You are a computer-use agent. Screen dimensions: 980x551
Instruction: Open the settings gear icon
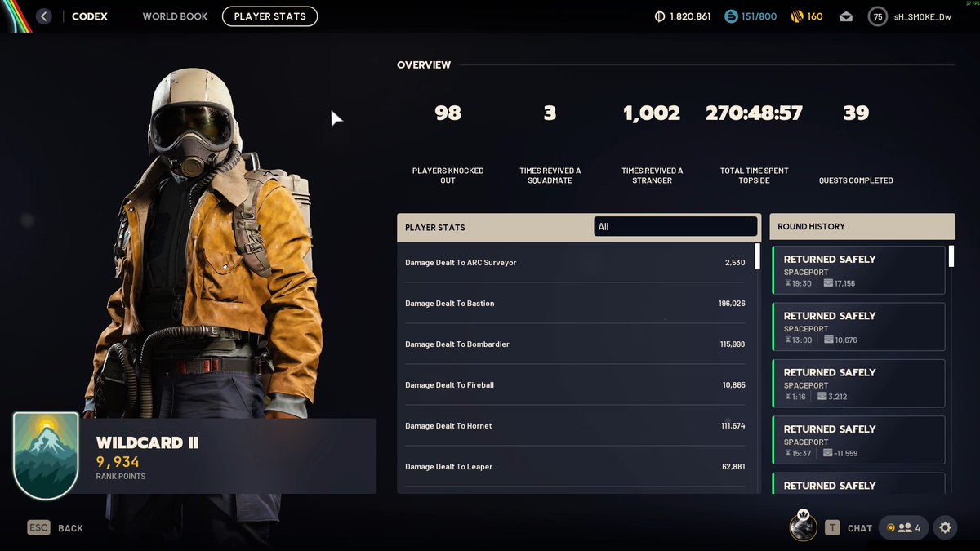click(945, 528)
